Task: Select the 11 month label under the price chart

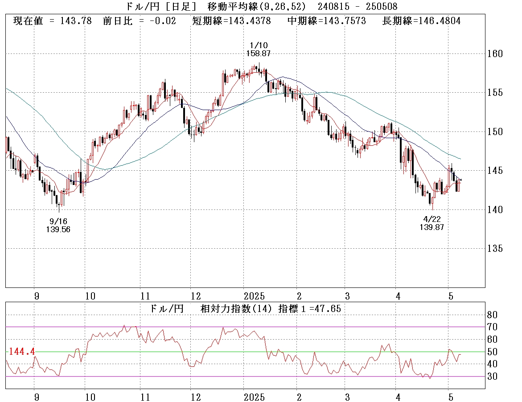Action: 144,296
